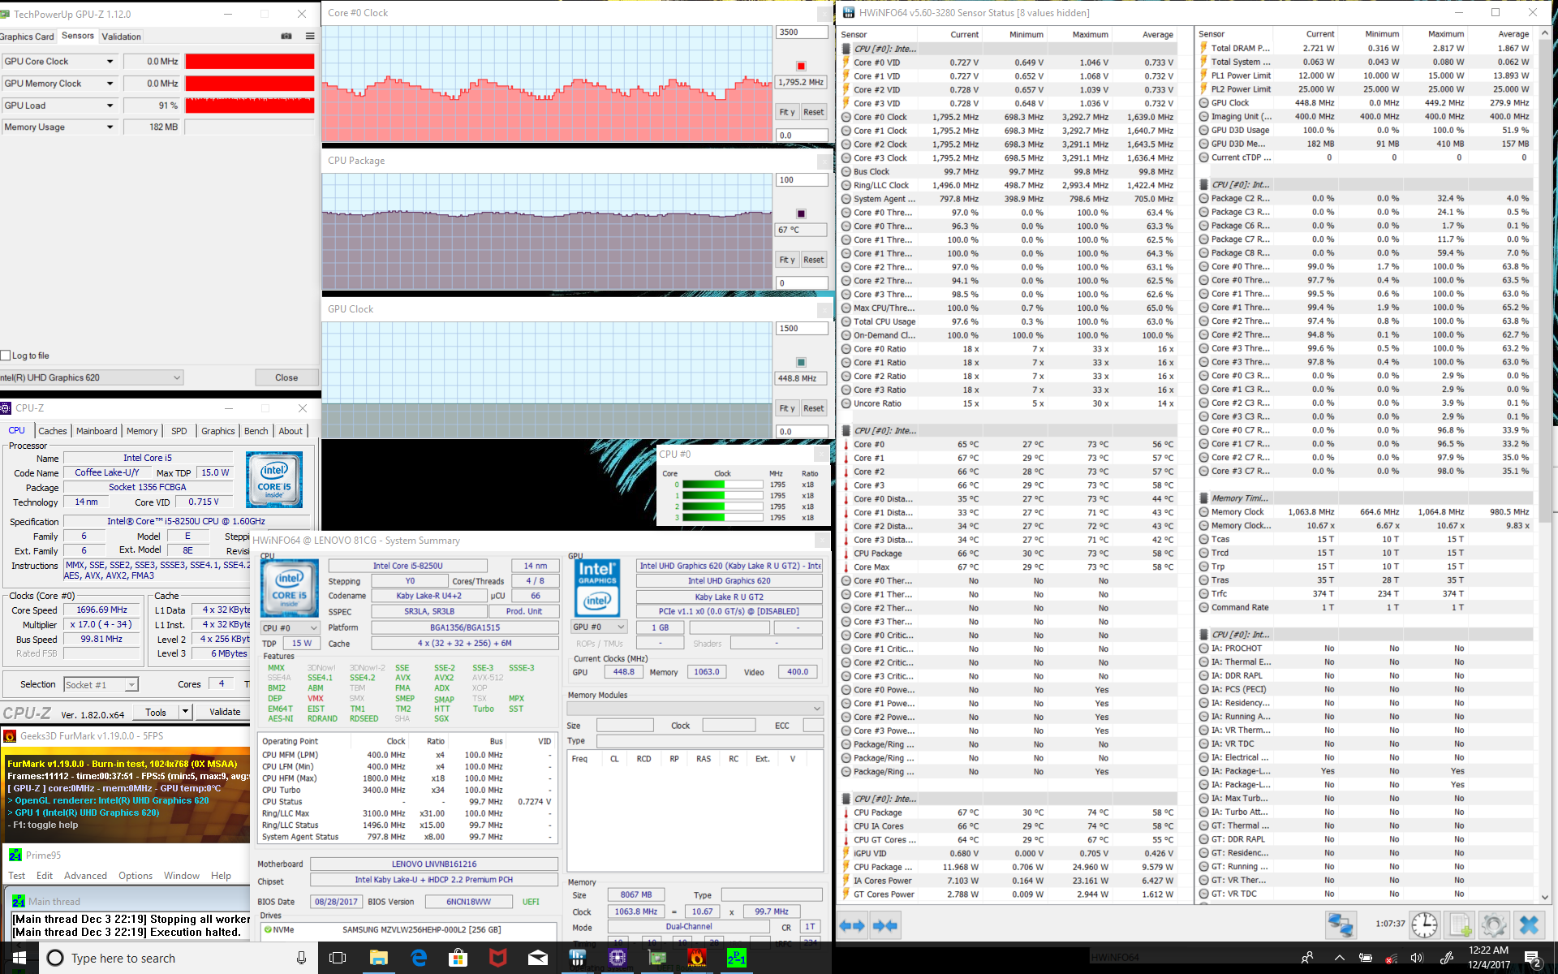Enable the Log to file checkbox
1558x974 pixels.
pyautogui.click(x=6, y=356)
